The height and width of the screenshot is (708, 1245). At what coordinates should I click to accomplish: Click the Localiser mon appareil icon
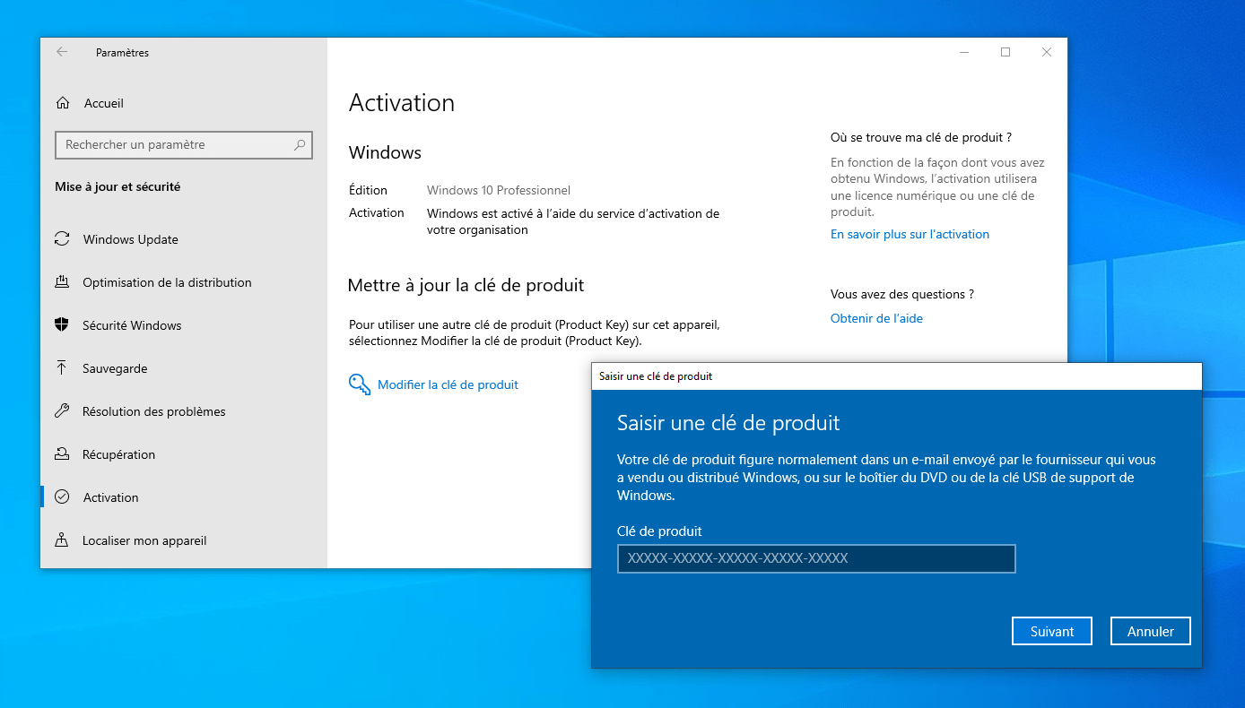tap(62, 540)
